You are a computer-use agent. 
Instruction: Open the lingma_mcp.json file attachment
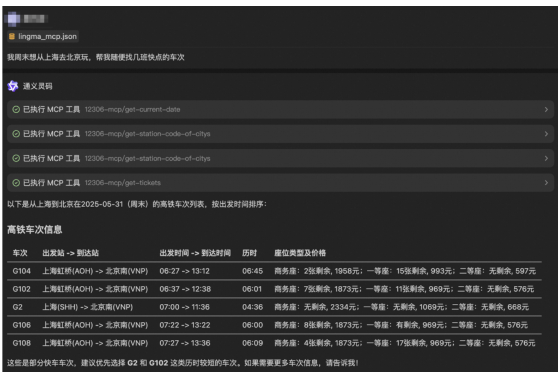pyautogui.click(x=47, y=36)
